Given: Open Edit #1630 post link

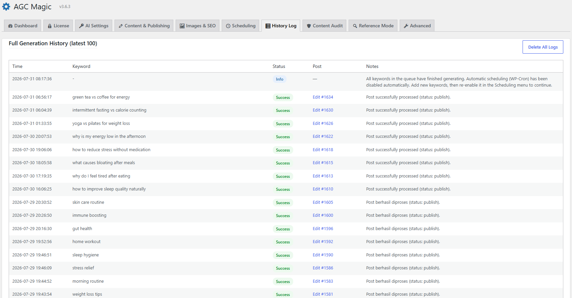Looking at the screenshot, I should point(323,110).
